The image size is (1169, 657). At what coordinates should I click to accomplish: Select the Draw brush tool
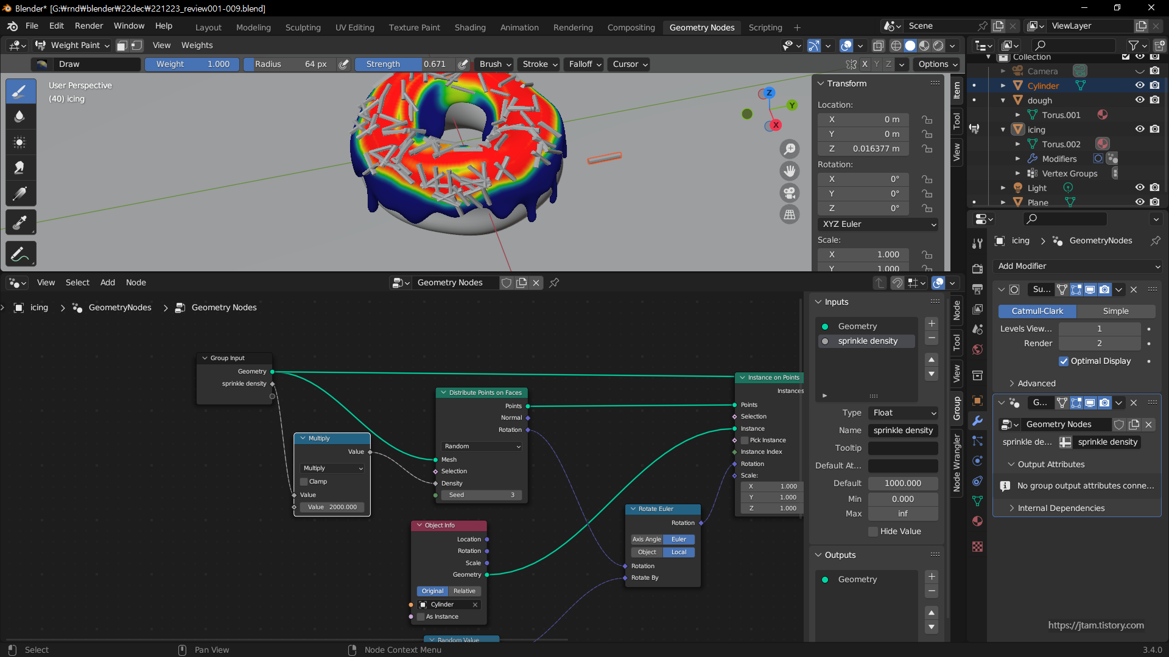tap(20, 91)
